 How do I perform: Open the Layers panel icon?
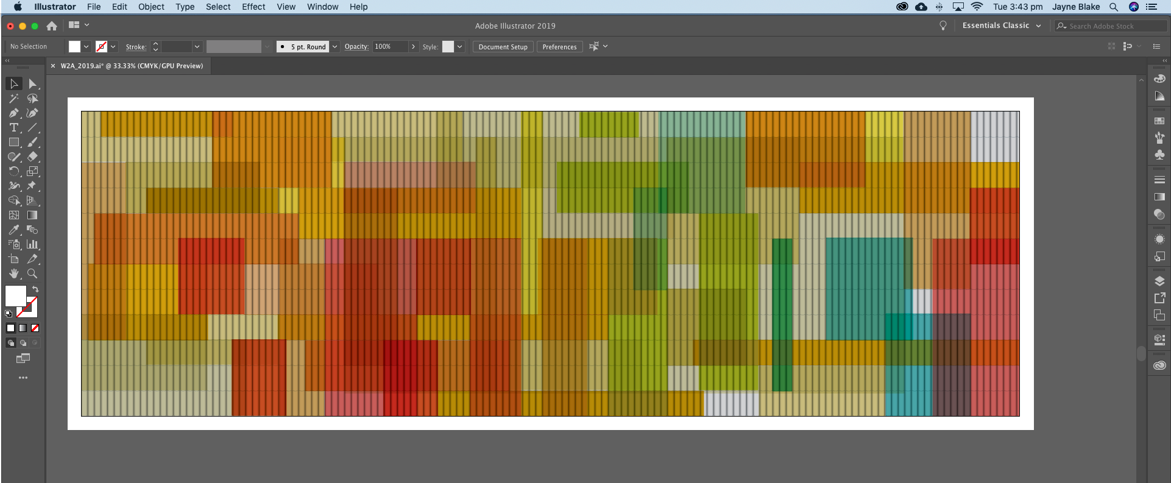click(1159, 281)
